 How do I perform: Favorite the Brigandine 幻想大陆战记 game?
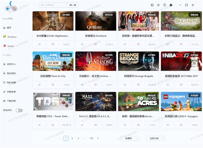(x=181, y=44)
